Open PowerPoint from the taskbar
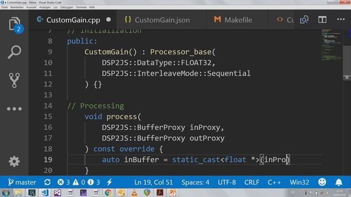The width and height of the screenshot is (351, 197). point(173,193)
